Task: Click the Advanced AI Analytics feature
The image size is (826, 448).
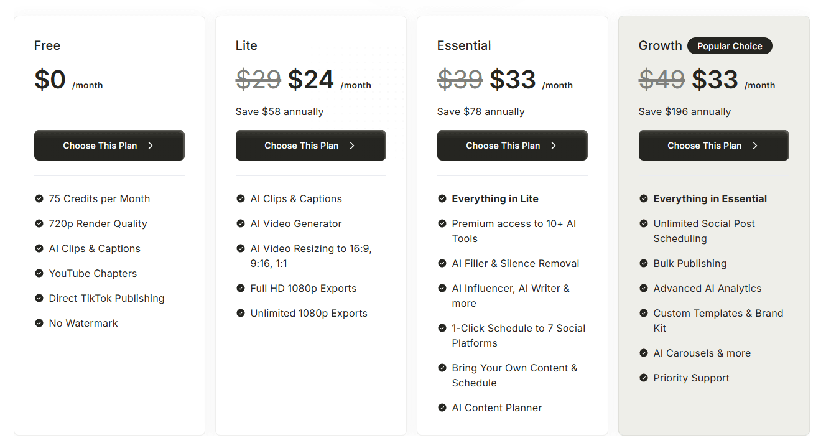Action: pos(707,289)
